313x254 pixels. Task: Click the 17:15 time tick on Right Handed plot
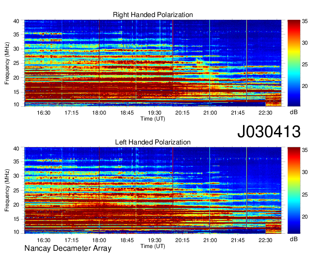(71, 113)
